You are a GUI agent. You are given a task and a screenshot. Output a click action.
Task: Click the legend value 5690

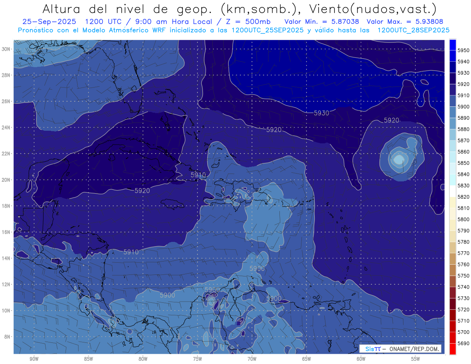(464, 343)
